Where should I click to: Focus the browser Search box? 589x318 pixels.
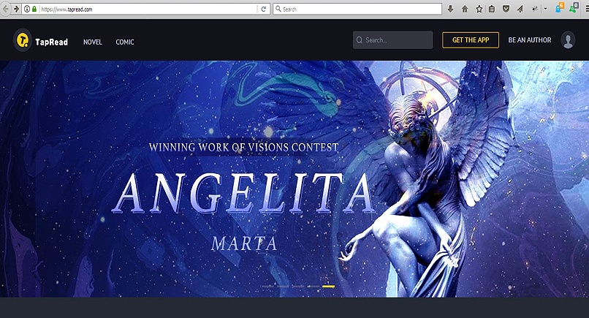click(x=357, y=9)
